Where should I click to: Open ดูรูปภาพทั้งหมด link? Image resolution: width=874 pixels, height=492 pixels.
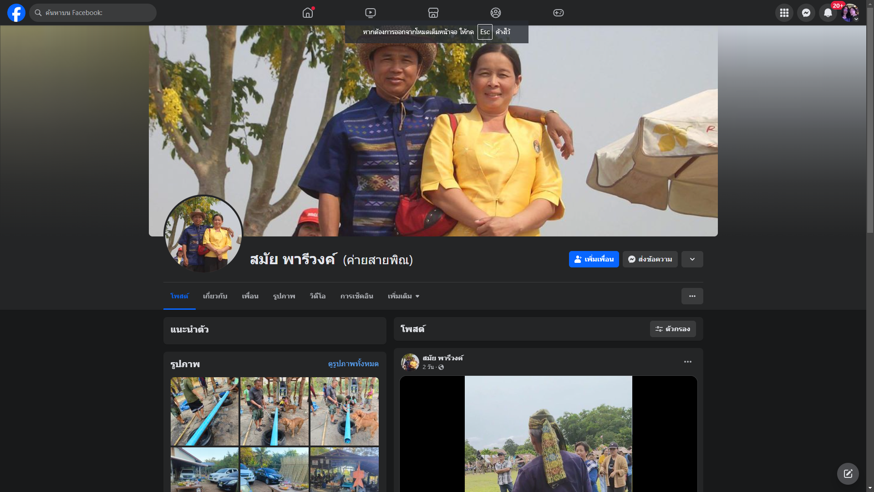[x=353, y=364]
